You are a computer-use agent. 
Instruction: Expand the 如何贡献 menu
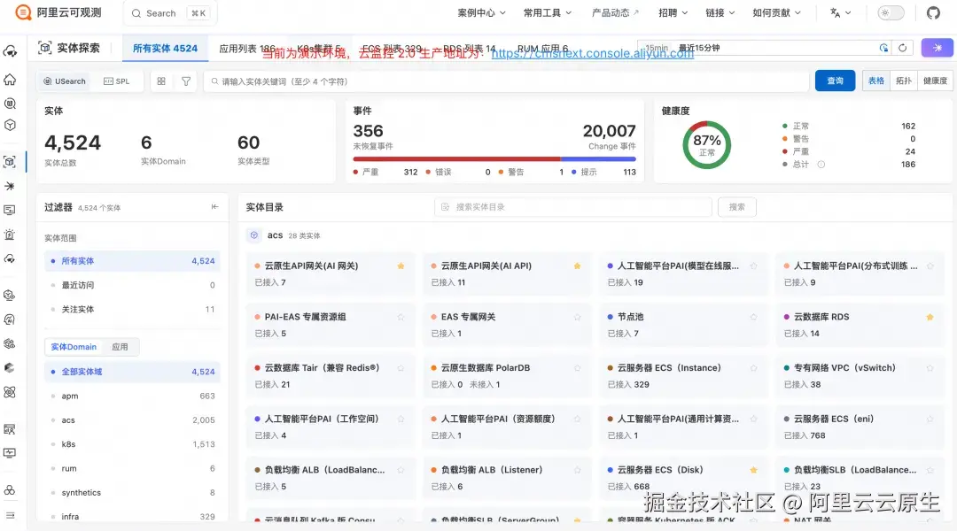click(x=776, y=12)
